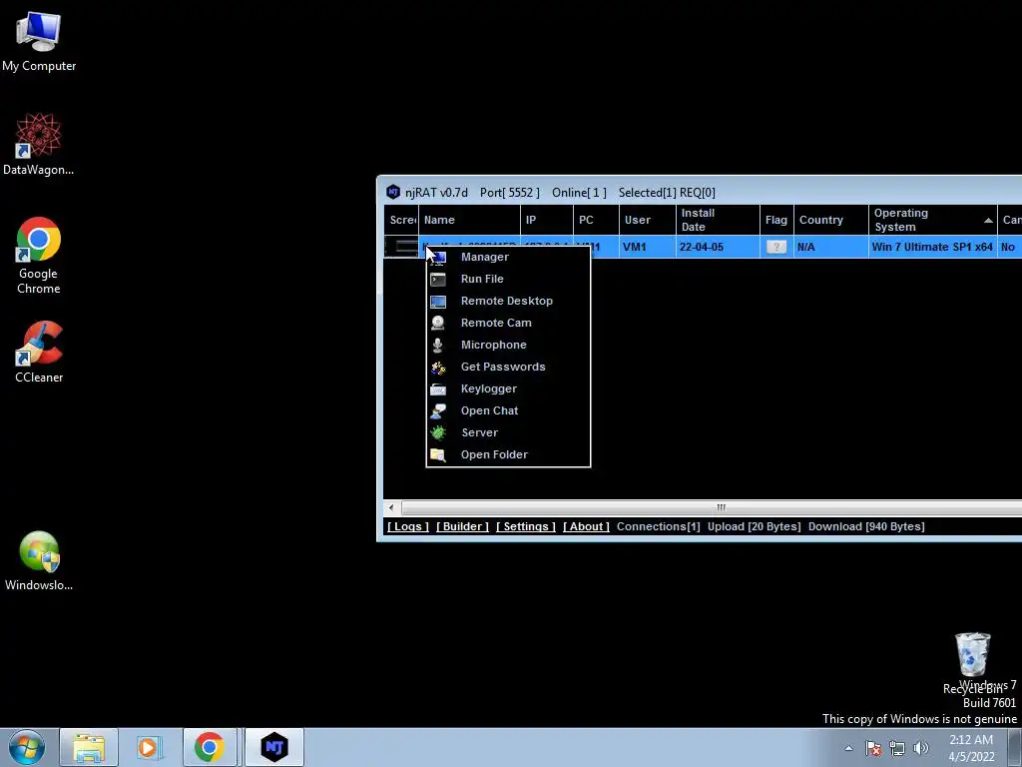Screen dimensions: 1022x767
Task: Click the horizontal scrollbar left arrow
Action: point(391,507)
